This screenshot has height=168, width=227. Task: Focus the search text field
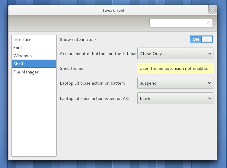point(181,23)
